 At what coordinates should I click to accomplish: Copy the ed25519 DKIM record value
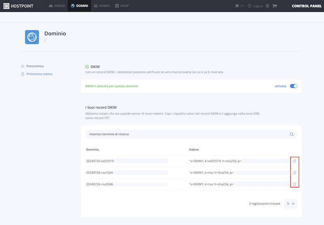[x=294, y=161]
